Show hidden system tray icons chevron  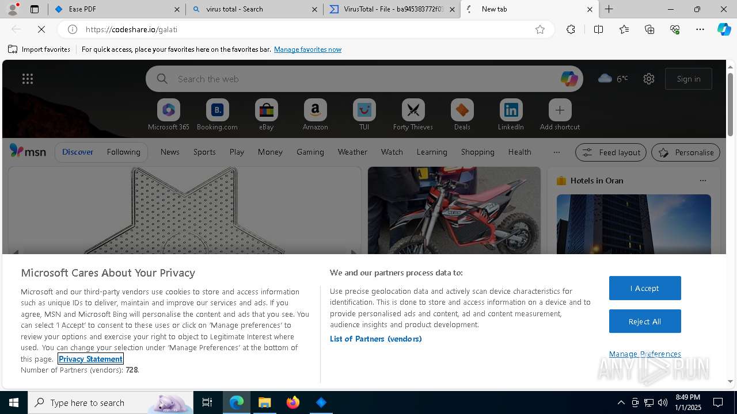pos(621,402)
